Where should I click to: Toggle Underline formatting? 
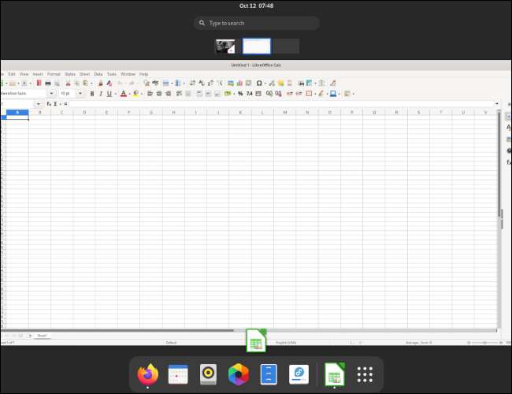pos(109,94)
